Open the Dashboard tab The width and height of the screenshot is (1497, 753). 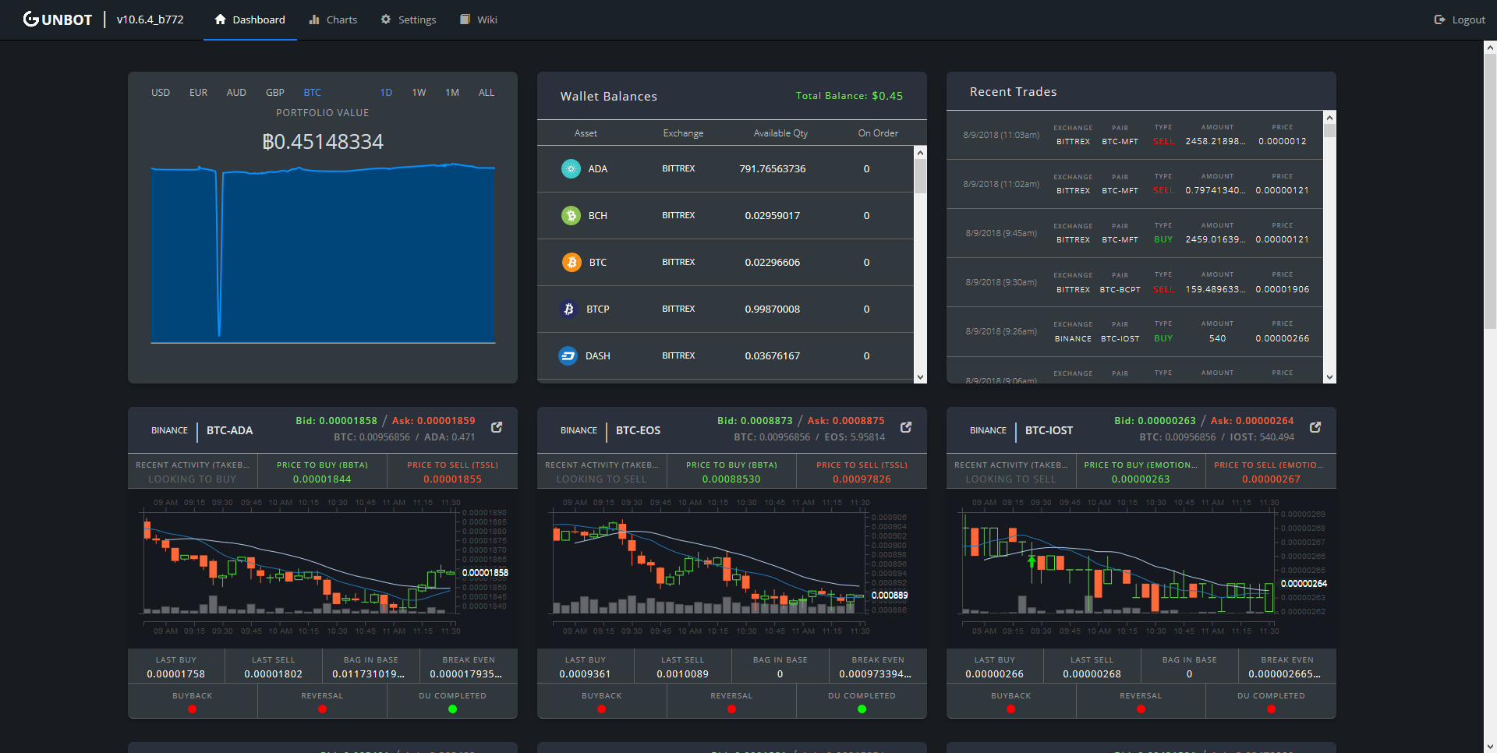(249, 19)
